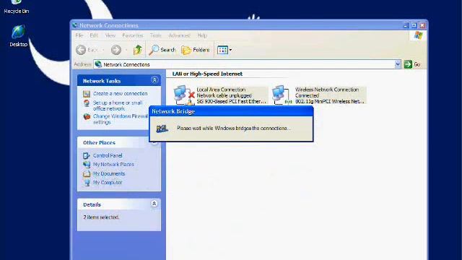Close the Network Connections window
This screenshot has height=260, width=462.
pyautogui.click(x=422, y=25)
